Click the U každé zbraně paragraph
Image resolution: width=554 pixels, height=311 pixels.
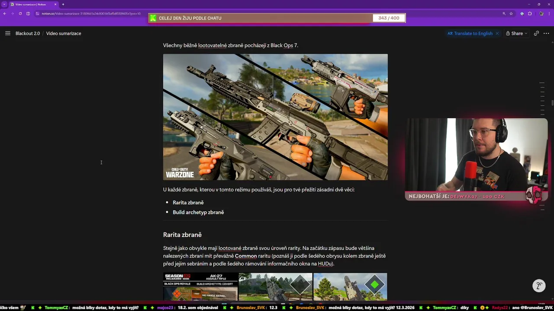point(259,190)
